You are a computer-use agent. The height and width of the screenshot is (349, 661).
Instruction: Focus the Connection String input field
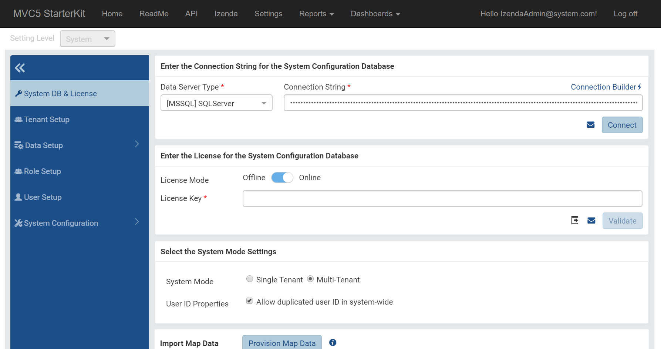[463, 103]
